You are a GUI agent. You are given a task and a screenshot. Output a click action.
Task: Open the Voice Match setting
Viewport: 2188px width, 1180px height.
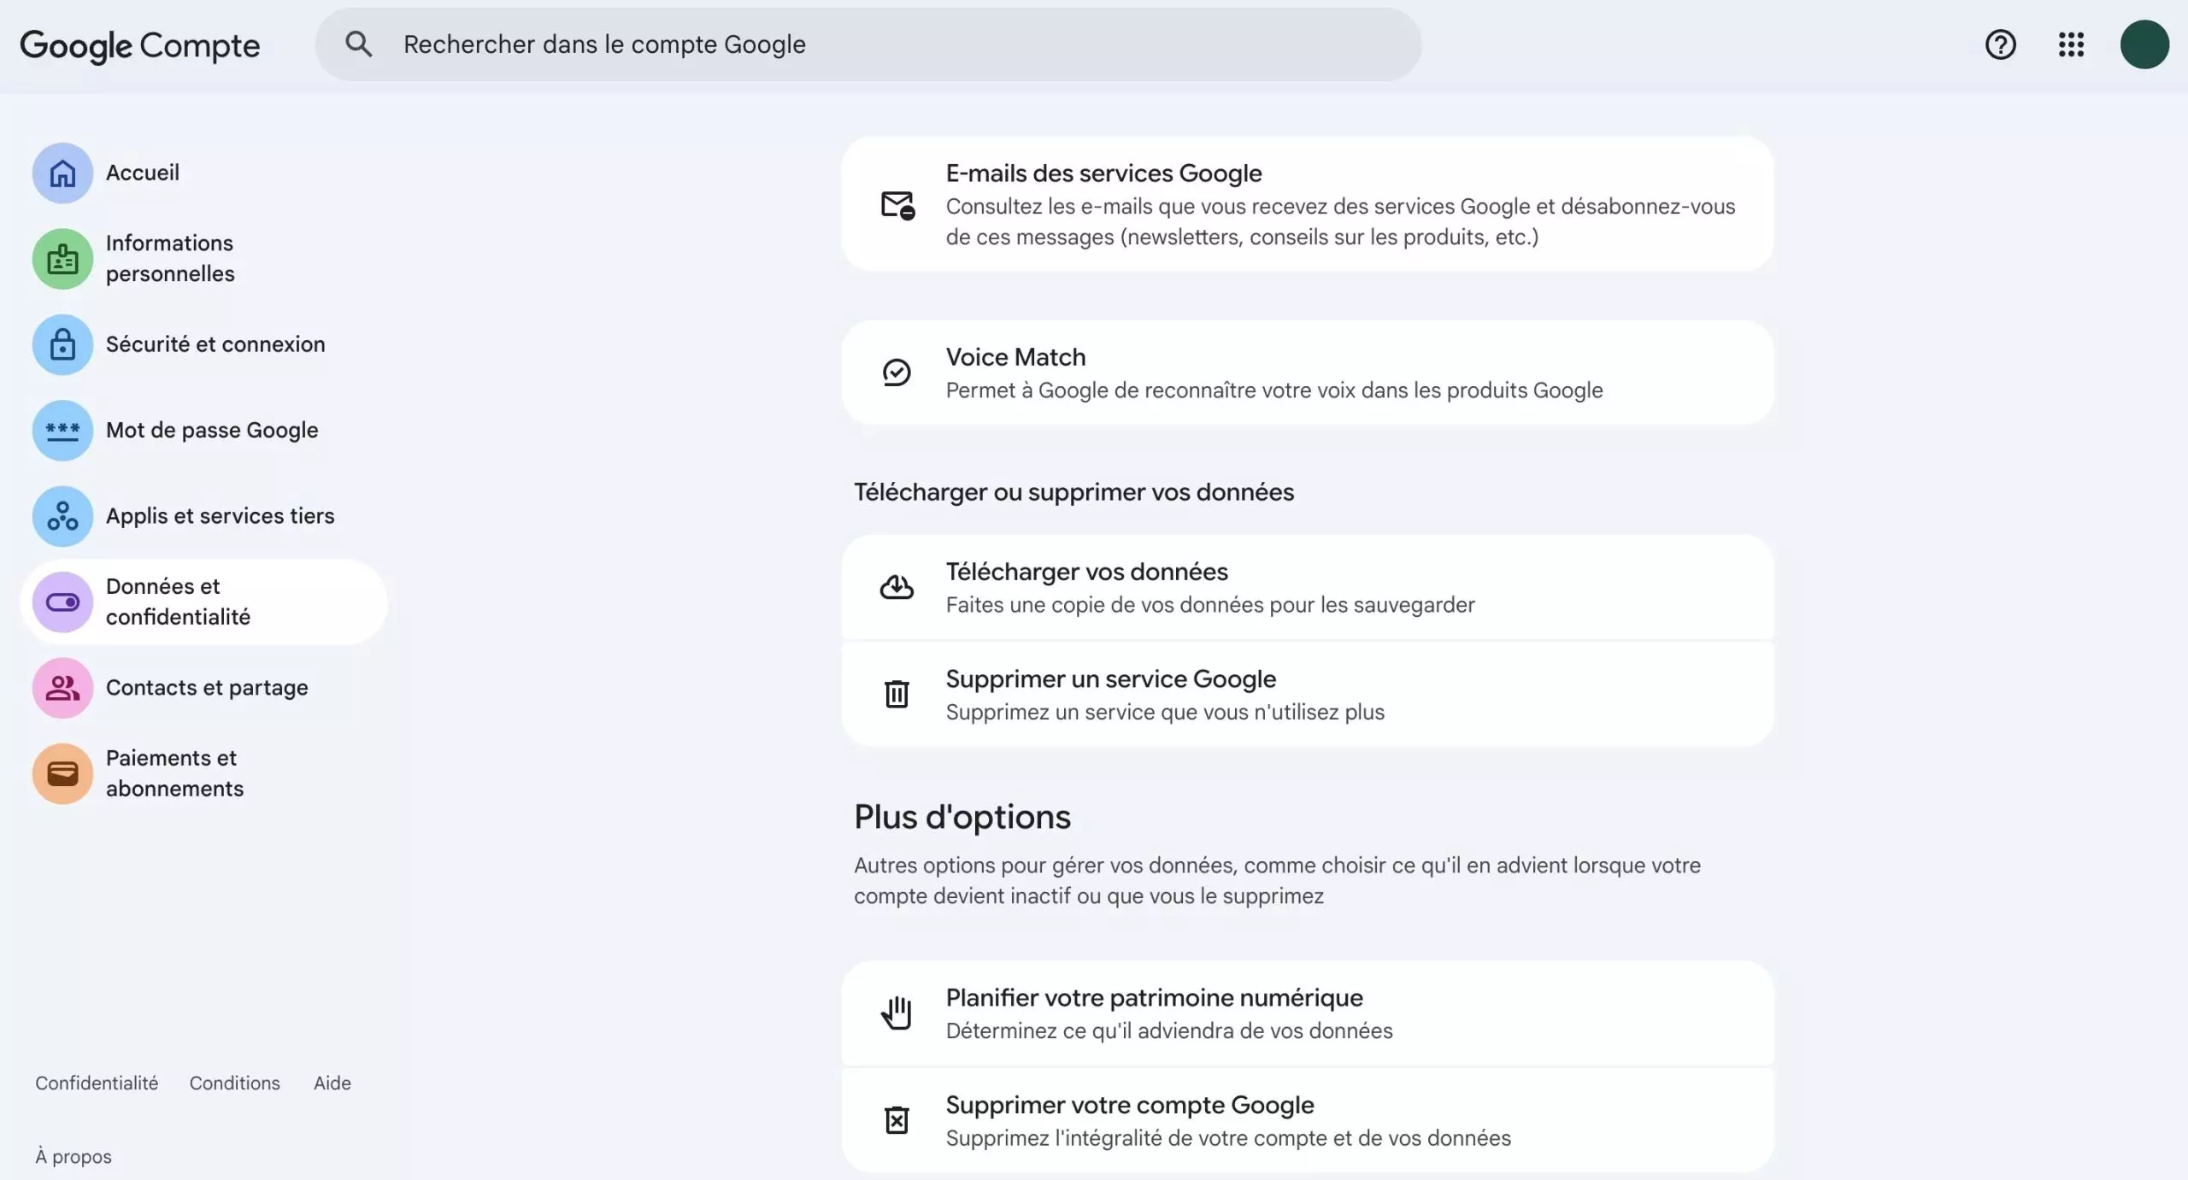[x=1307, y=373]
